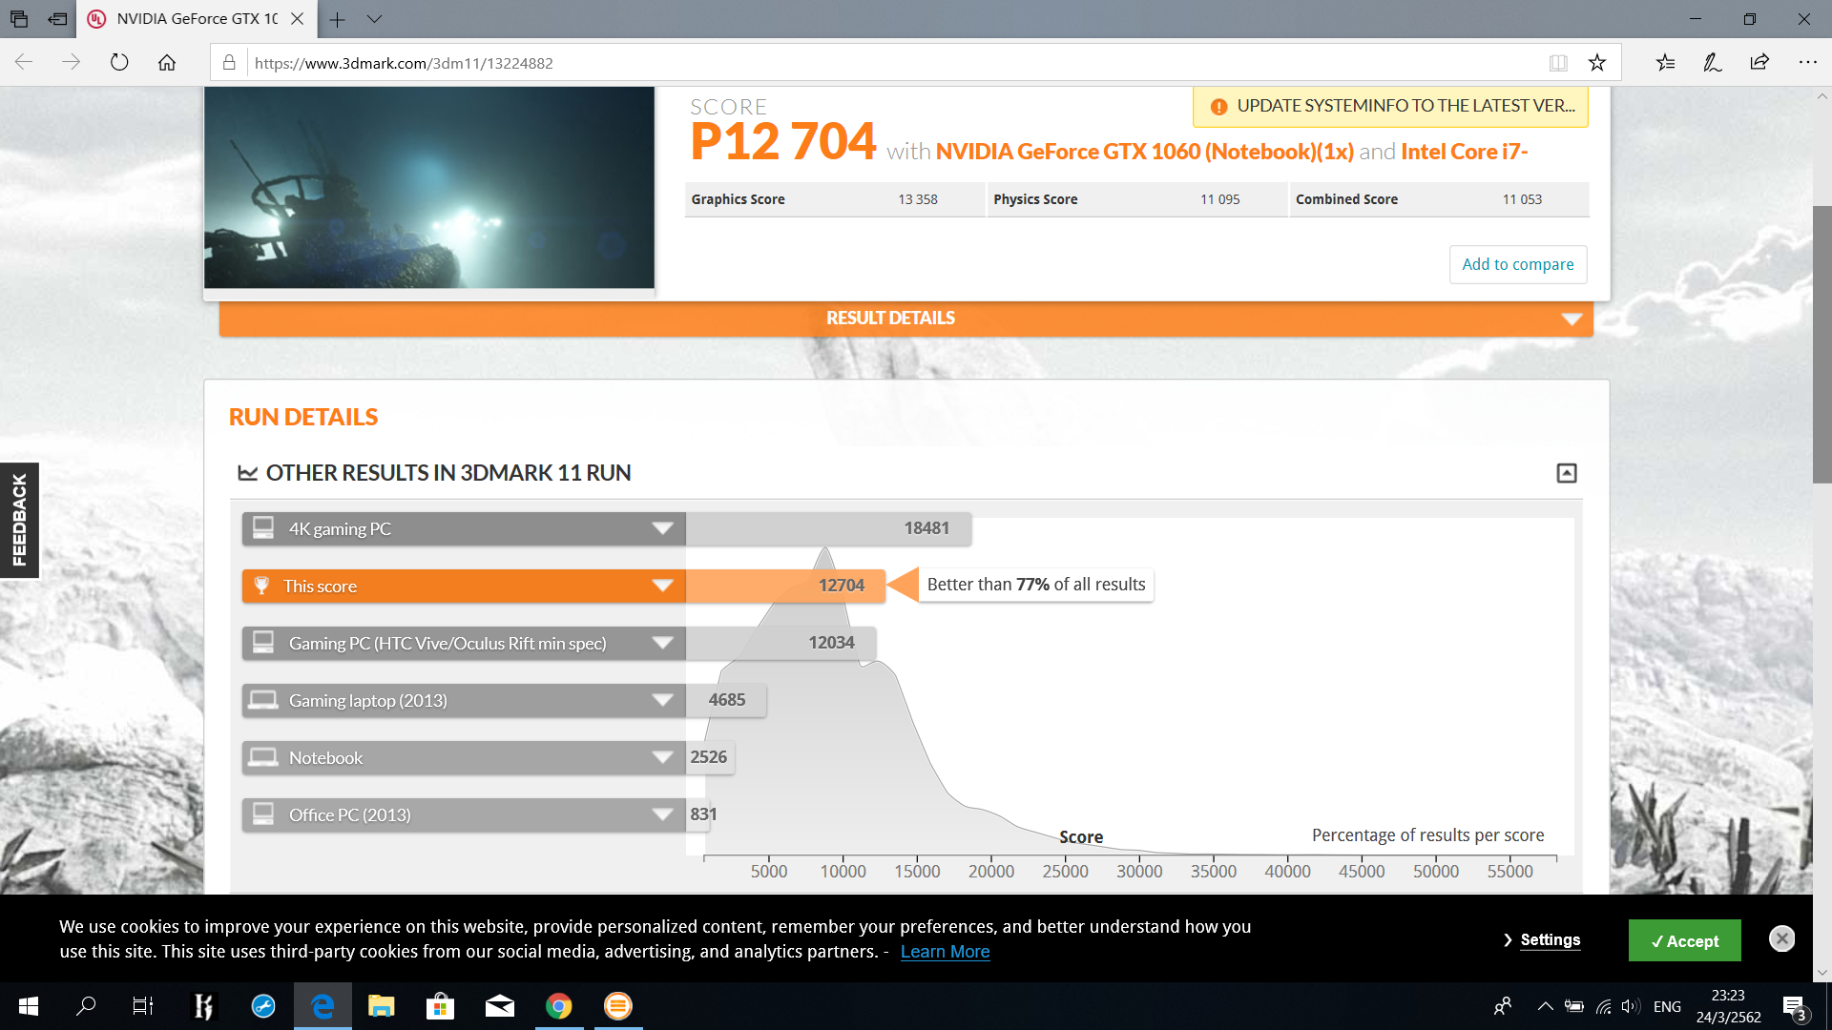
Task: Expand the Notebook dropdown
Action: click(663, 758)
